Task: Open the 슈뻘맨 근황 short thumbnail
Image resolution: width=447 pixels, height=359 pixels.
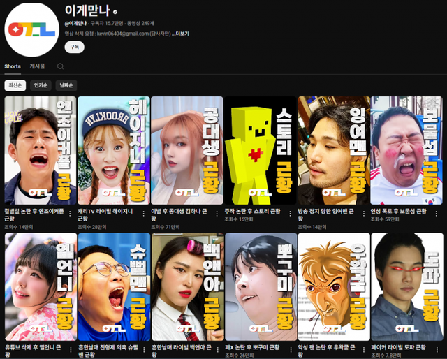Action: [114, 286]
